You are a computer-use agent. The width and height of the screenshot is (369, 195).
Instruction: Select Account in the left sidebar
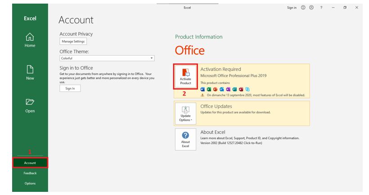30,163
